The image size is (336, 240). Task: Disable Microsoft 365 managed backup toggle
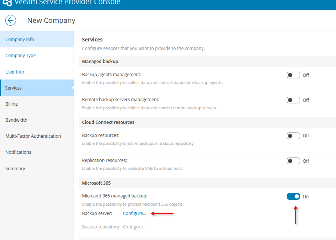pyautogui.click(x=293, y=196)
